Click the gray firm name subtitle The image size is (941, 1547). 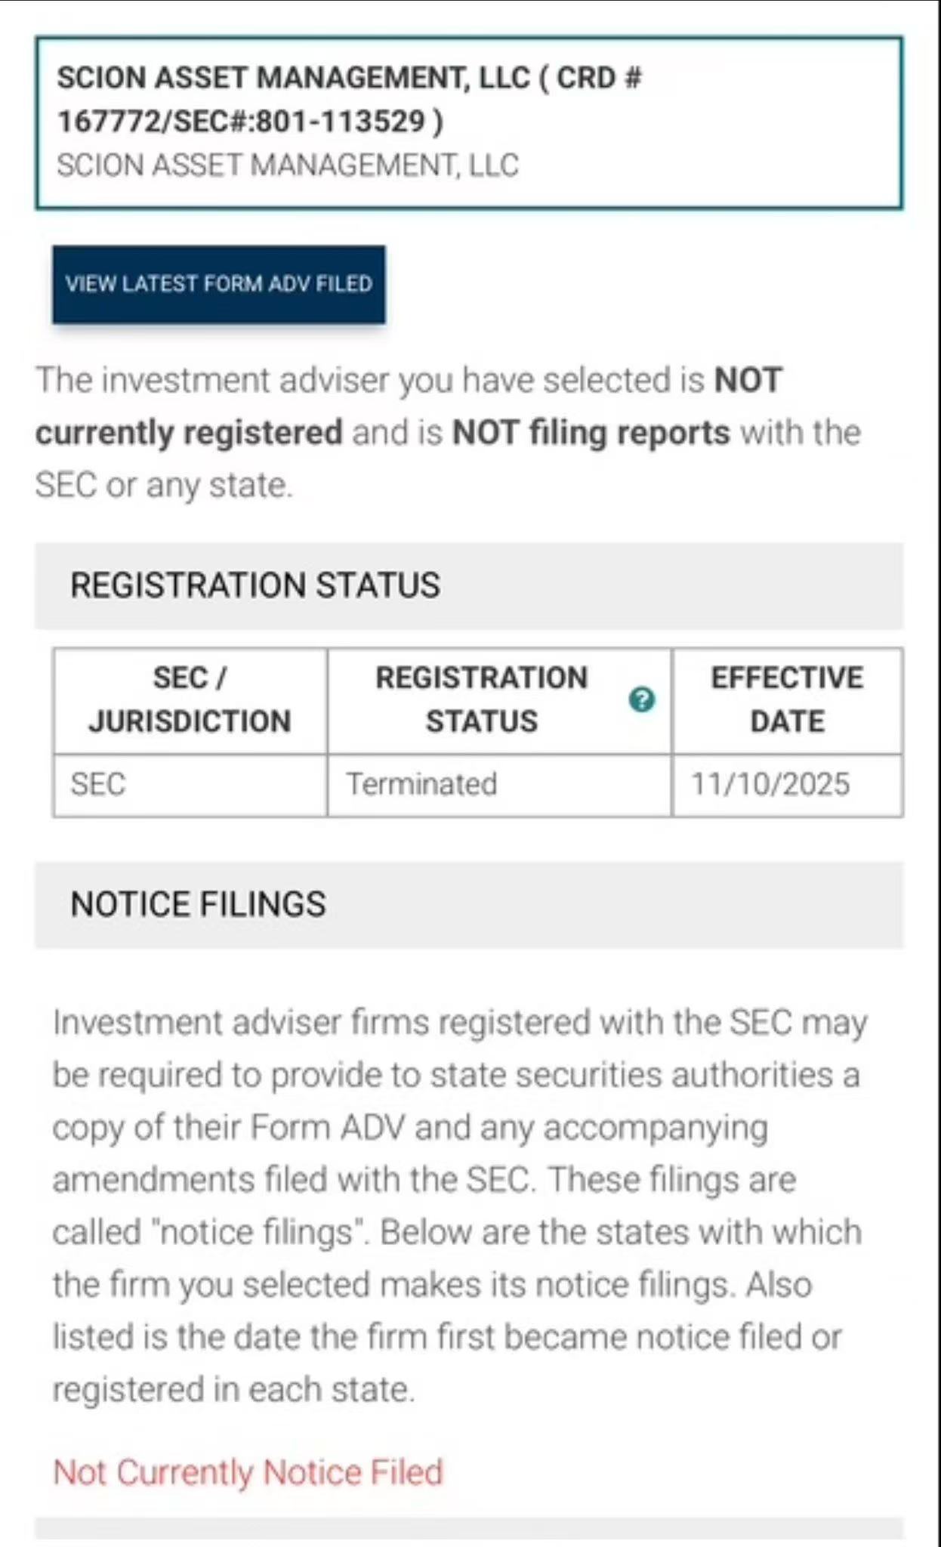(x=287, y=165)
